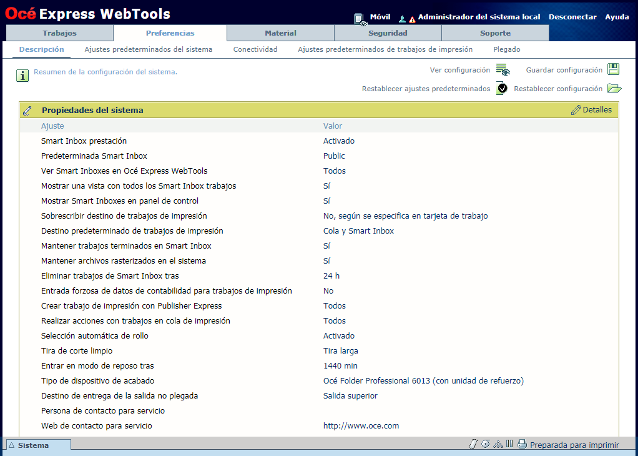Click the Ajuste column header

(x=52, y=126)
